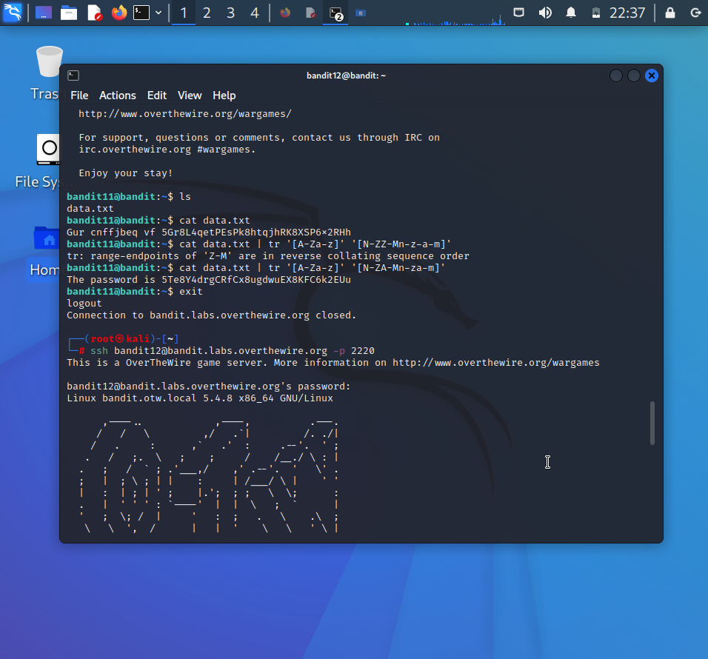The height and width of the screenshot is (659, 708).
Task: Open the View menu of the terminal
Action: pyautogui.click(x=189, y=95)
